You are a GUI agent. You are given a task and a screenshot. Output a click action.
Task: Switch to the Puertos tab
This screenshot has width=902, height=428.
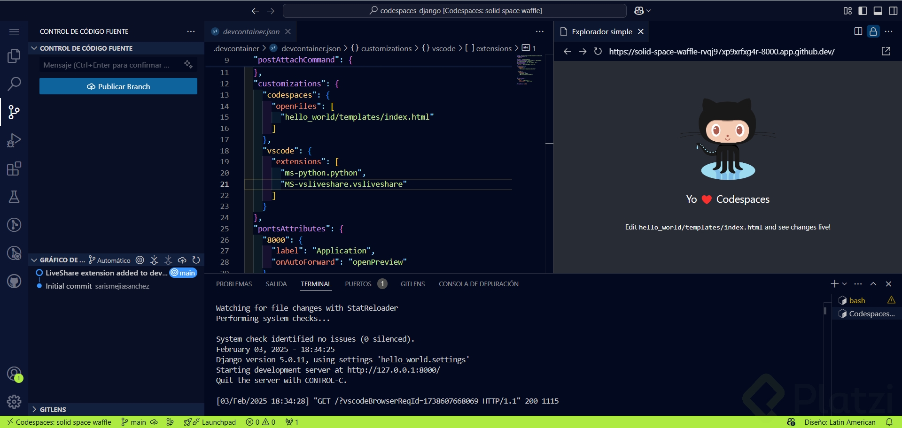(x=358, y=284)
